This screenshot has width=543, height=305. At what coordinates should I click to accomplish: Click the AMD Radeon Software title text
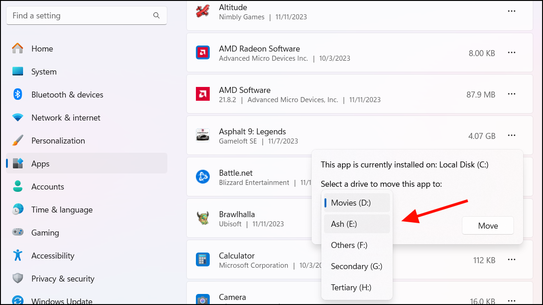[260, 49]
